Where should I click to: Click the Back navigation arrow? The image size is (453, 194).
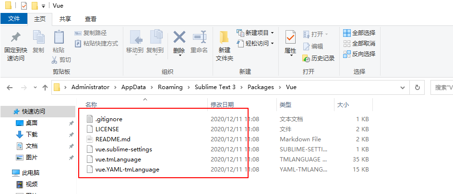tap(10, 88)
